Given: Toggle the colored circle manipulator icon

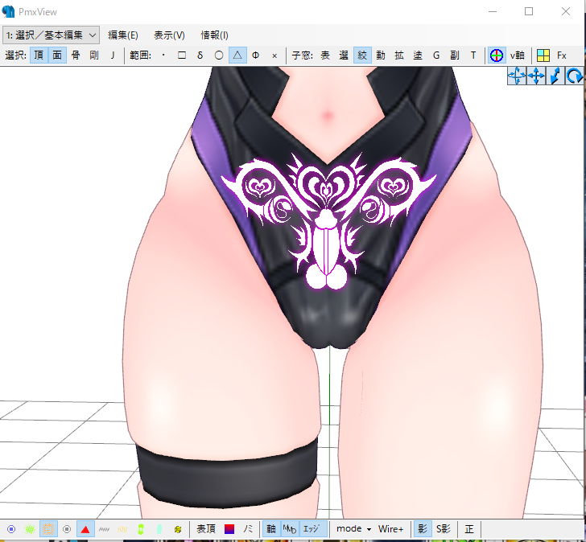Looking at the screenshot, I should [497, 55].
